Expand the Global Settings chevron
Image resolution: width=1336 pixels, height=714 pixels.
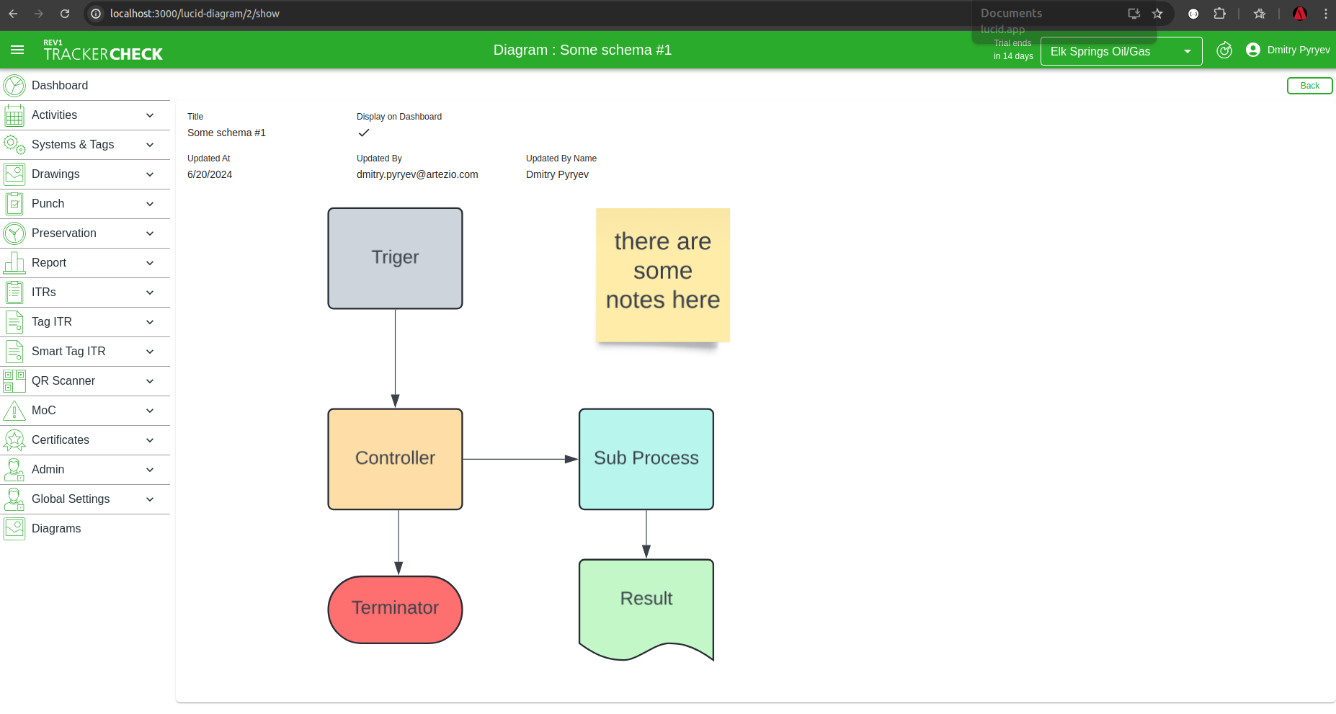pos(150,499)
